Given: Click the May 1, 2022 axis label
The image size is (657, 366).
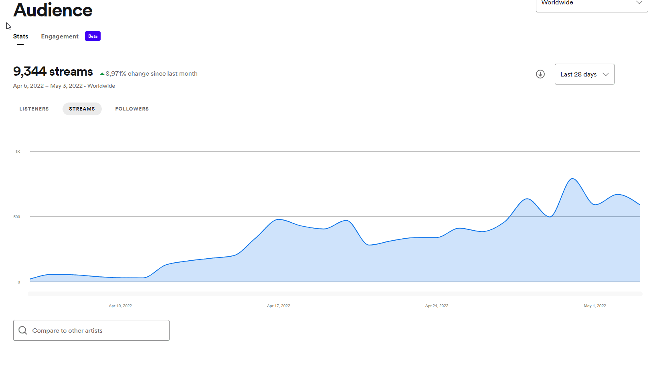Looking at the screenshot, I should tap(594, 306).
